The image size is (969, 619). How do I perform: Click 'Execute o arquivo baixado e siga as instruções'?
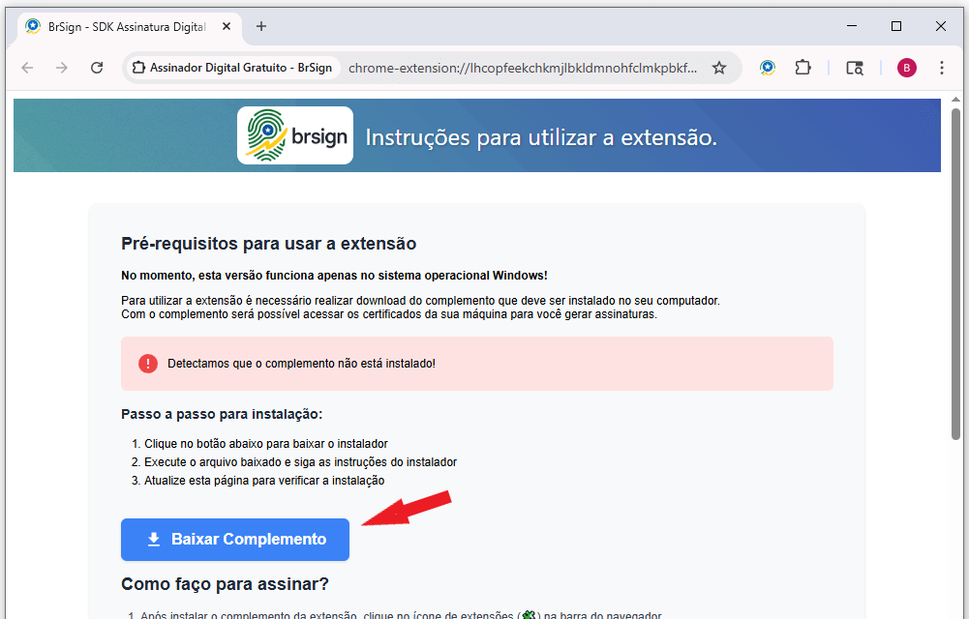(300, 462)
